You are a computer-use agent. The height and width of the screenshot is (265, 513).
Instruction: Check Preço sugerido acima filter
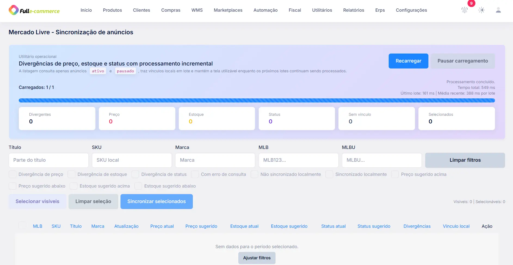(395, 174)
